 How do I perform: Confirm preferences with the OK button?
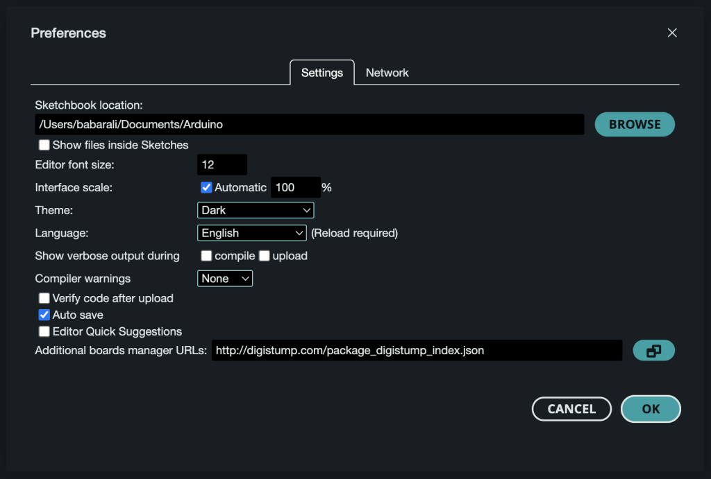[651, 409]
